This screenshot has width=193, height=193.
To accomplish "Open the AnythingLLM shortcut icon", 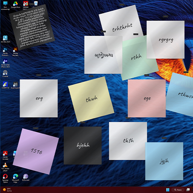I will 15,85.
